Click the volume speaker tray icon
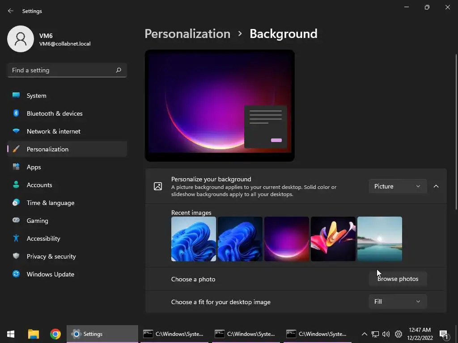This screenshot has width=458, height=343. (386, 334)
